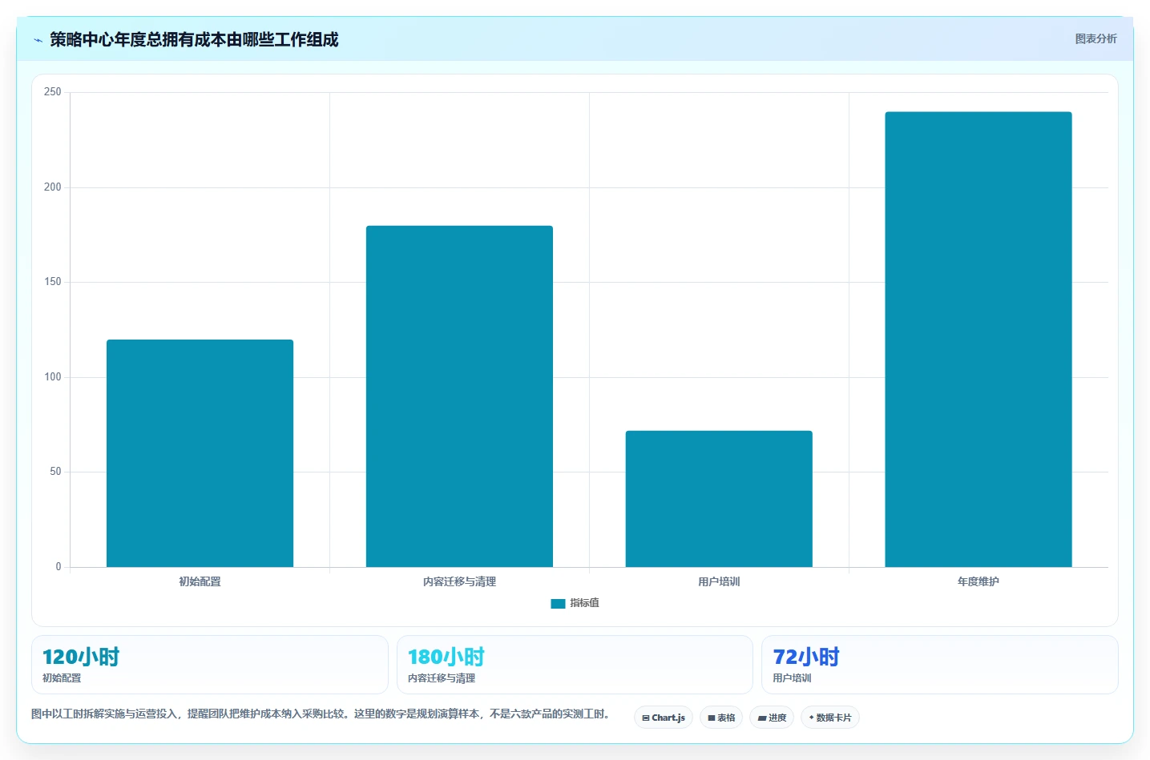
Task: Select the 内容迁移与清理 bar in chart
Action: coord(459,396)
